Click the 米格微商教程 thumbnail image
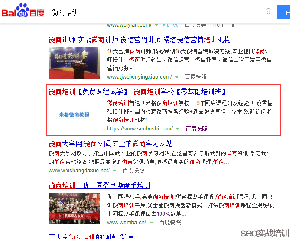This screenshot has height=239, width=290. point(74,114)
